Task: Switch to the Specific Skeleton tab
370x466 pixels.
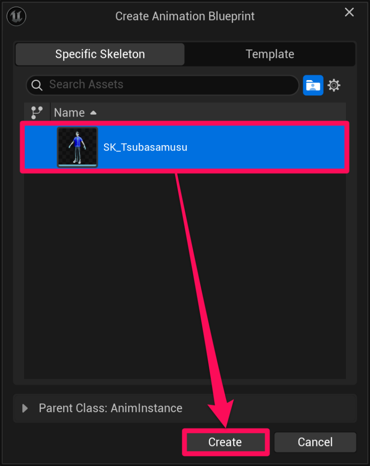Action: [x=100, y=54]
